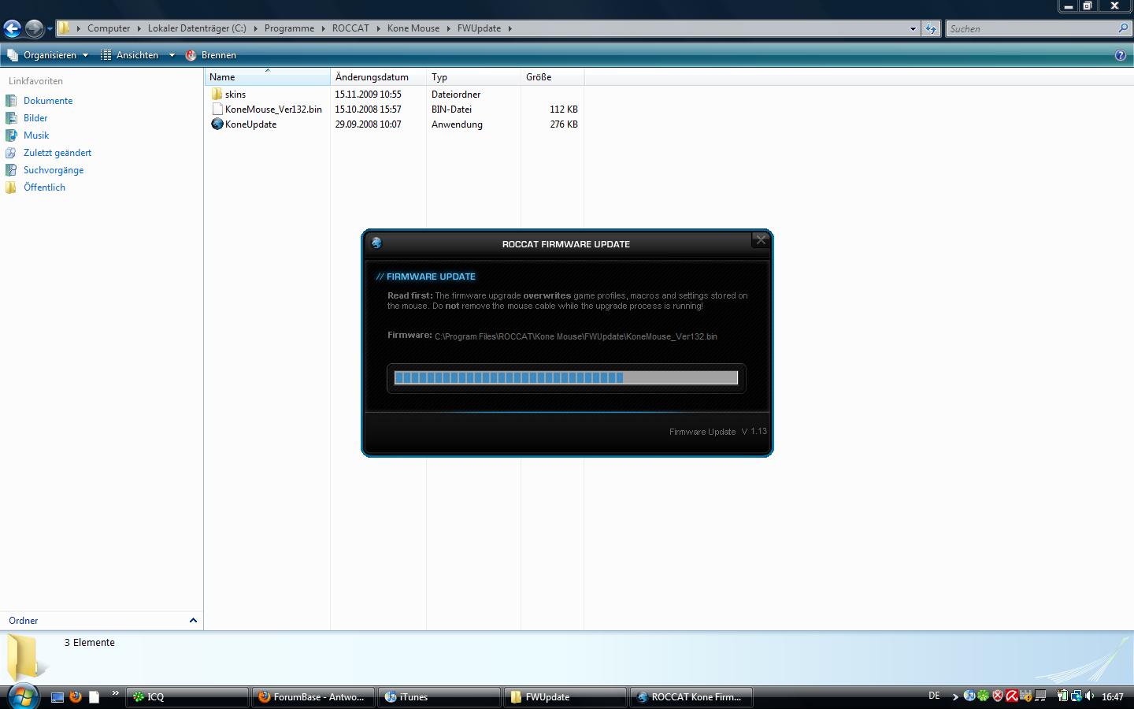Click the green ICQ flower tray icon

click(983, 696)
